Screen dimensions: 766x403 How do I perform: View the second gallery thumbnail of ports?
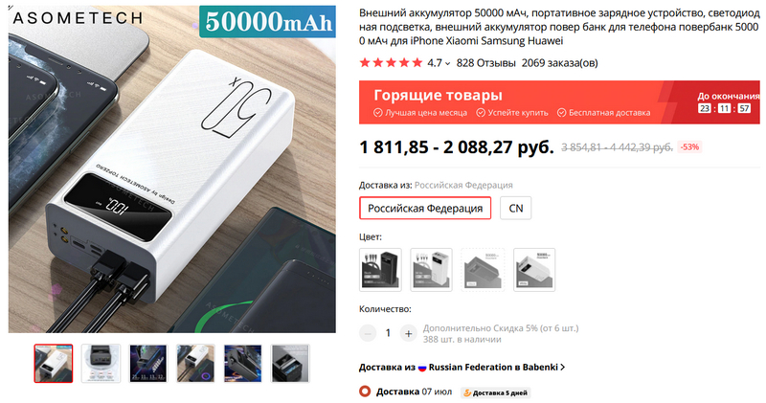point(101,363)
